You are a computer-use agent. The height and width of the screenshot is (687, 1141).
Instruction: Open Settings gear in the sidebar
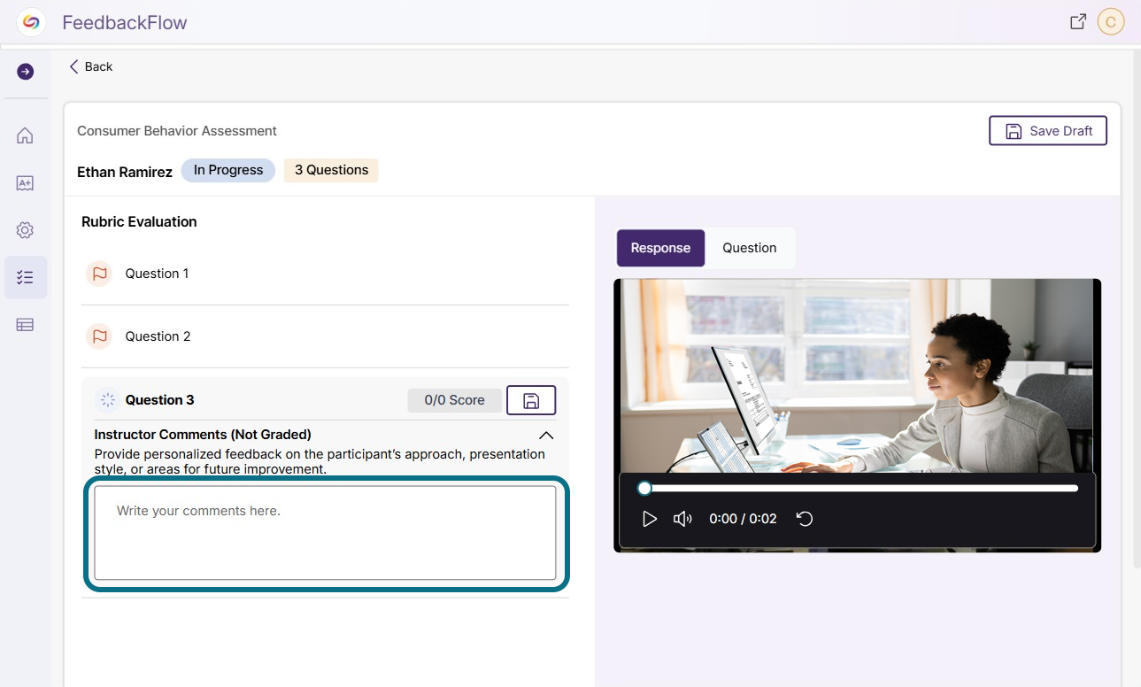click(x=25, y=230)
